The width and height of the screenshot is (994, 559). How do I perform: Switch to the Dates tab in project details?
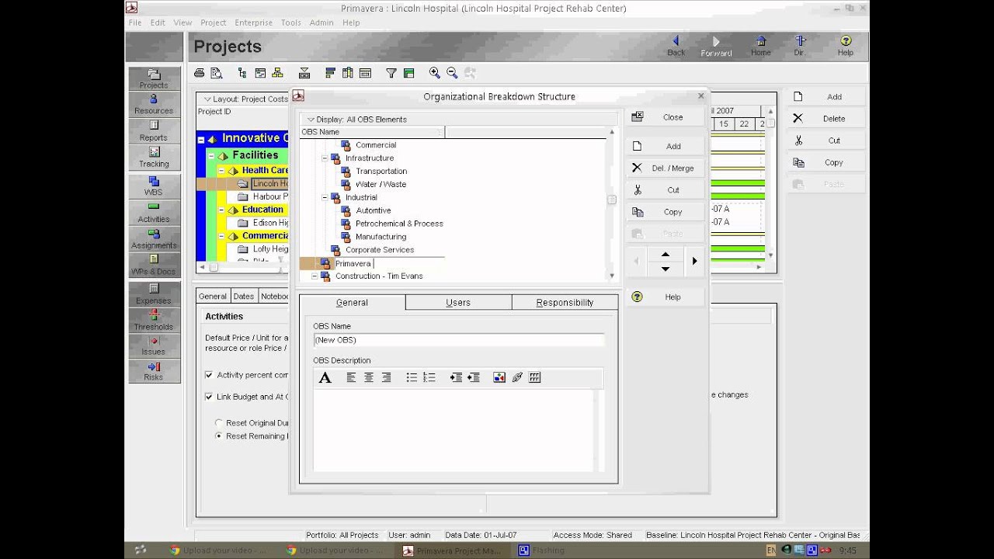pos(244,297)
